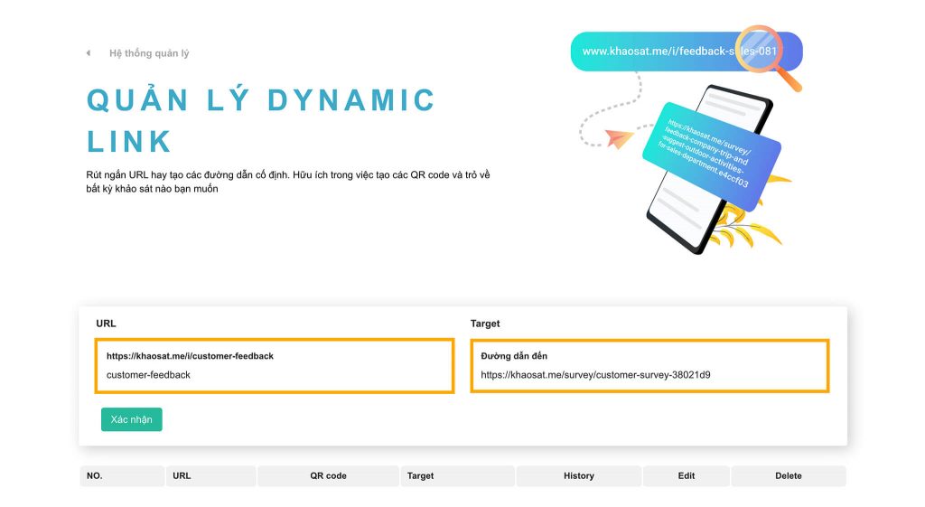Click the Xác nhận button
This screenshot has height=507, width=925.
[x=132, y=419]
